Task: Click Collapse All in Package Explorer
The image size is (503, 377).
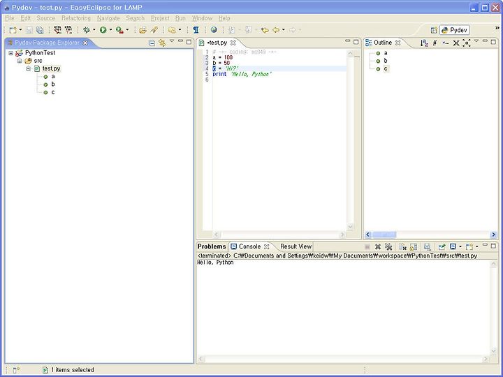Action: [152, 43]
